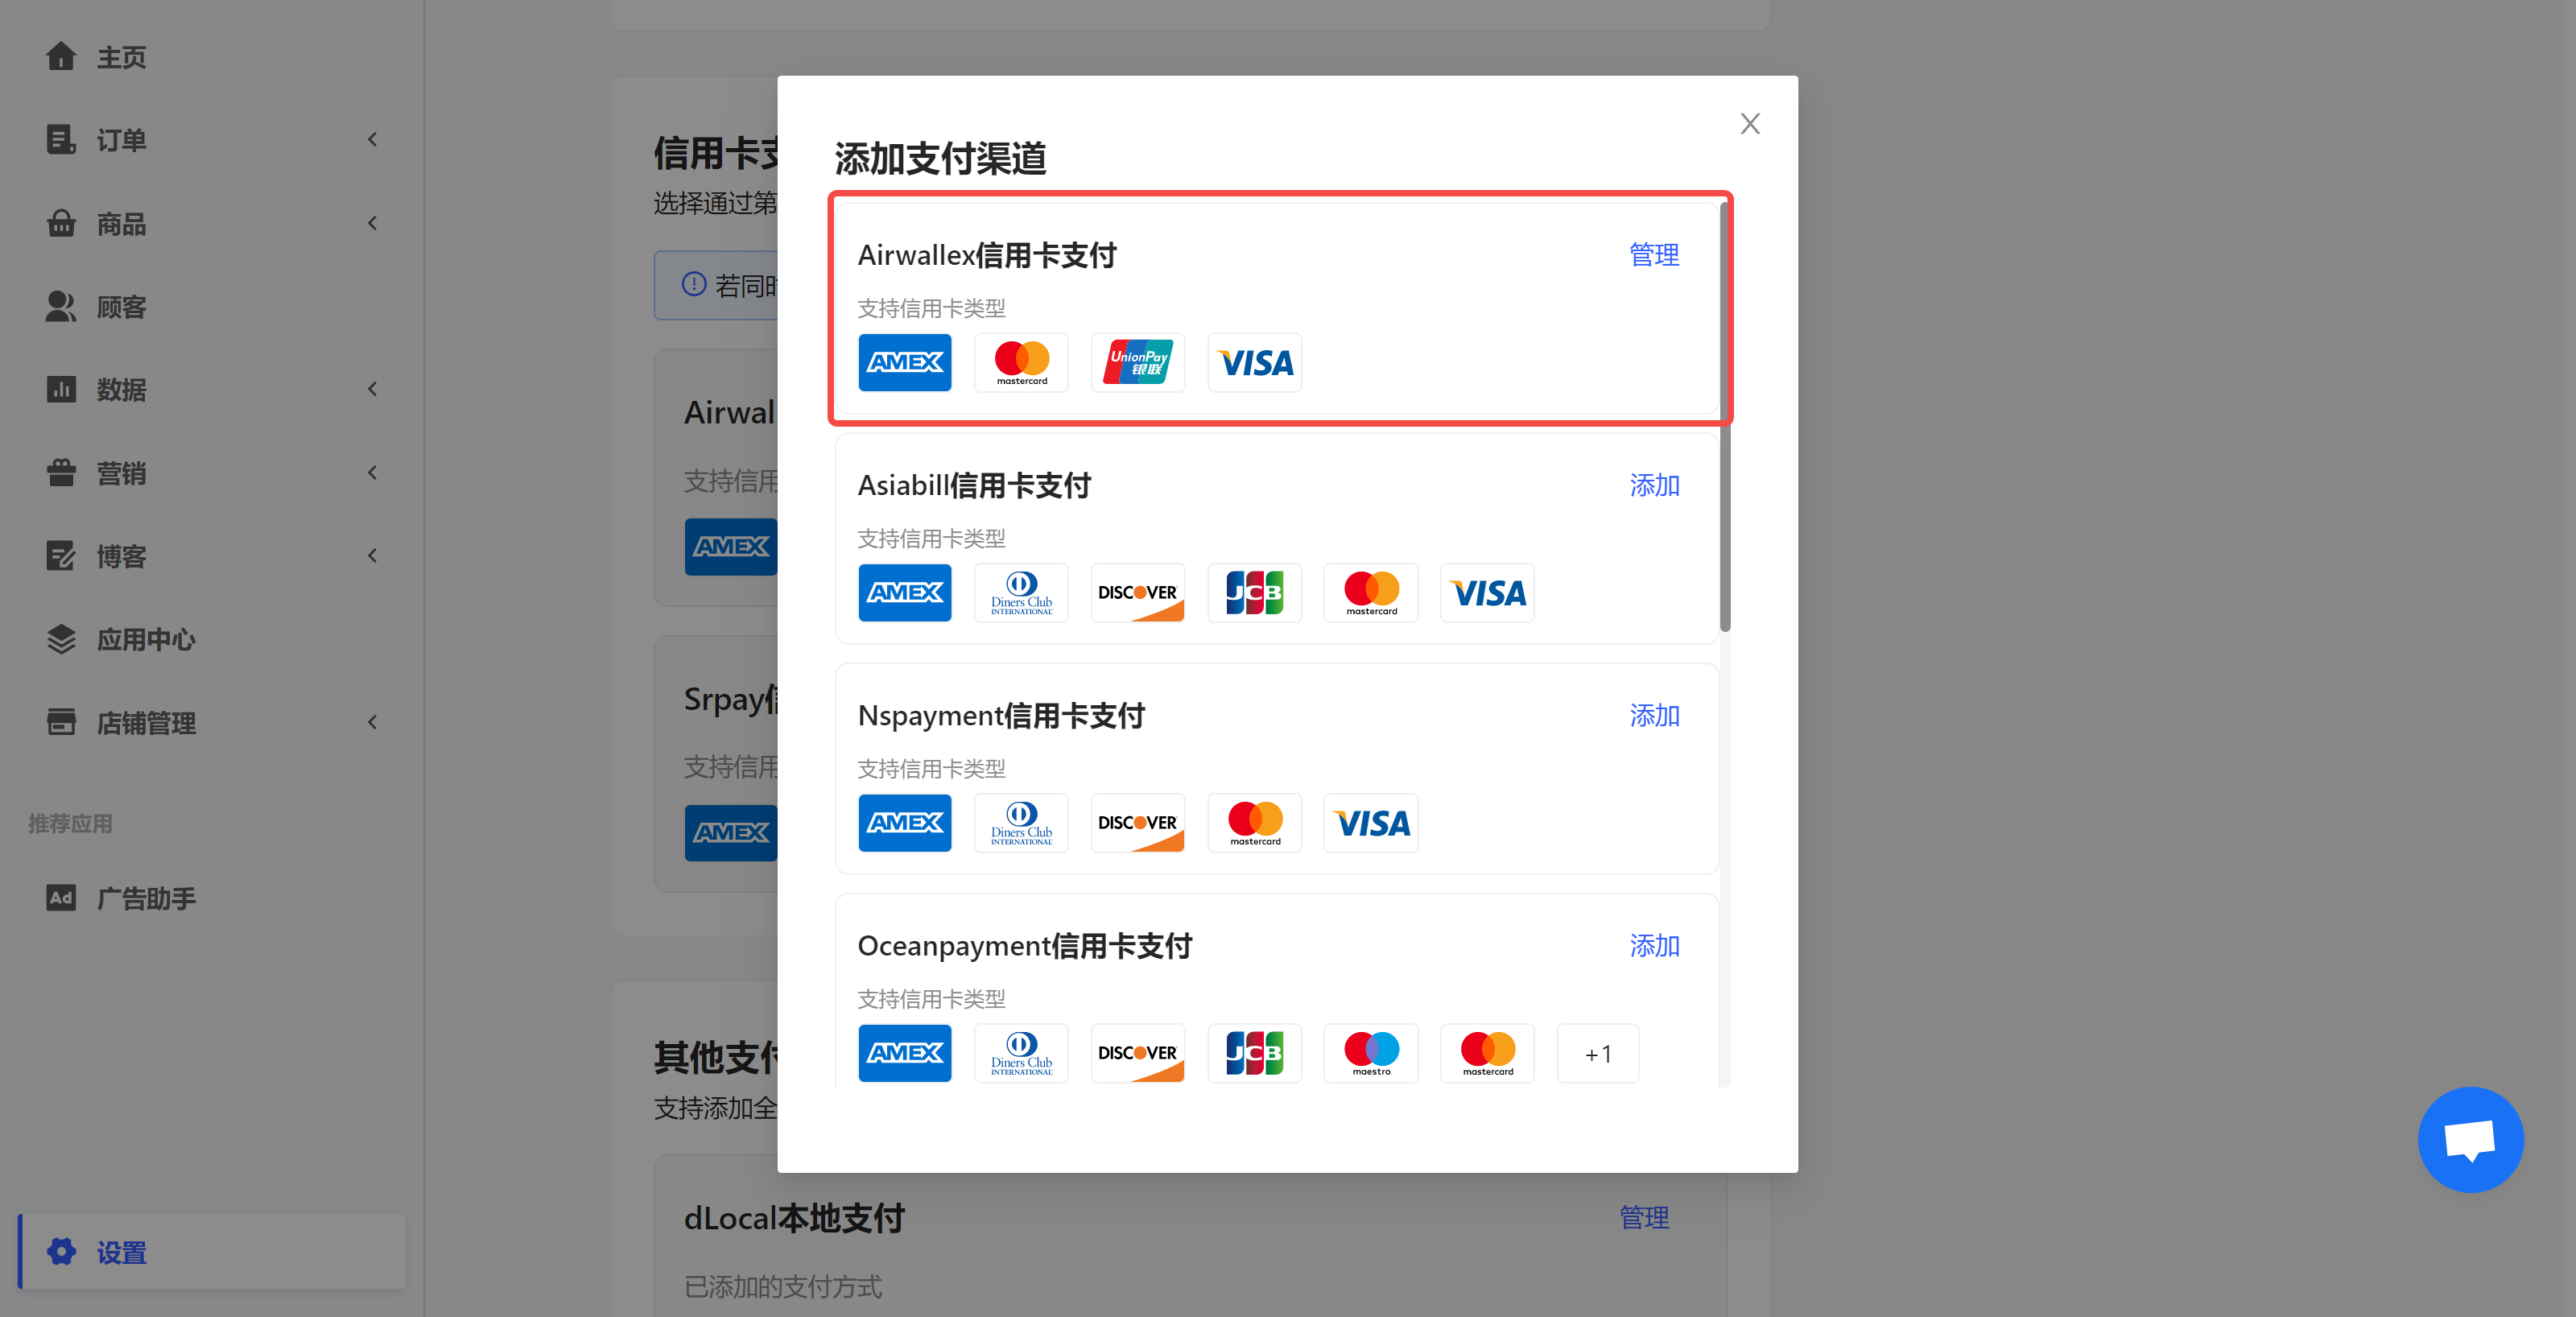This screenshot has height=1317, width=2576.
Task: Expand the 订单 menu chevron
Action: pyautogui.click(x=372, y=140)
